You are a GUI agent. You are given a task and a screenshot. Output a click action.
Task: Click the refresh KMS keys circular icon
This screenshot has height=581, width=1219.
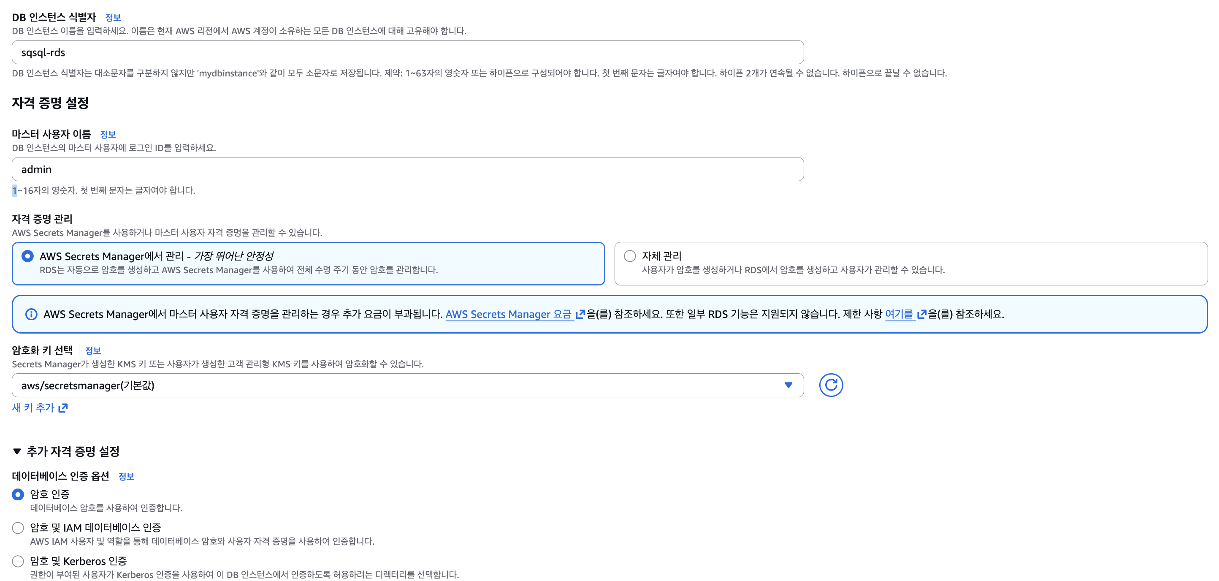[x=831, y=385]
